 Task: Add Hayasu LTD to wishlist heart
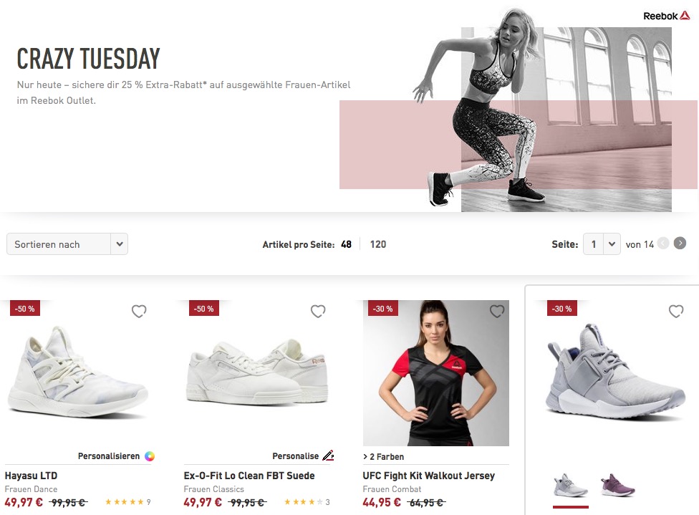point(139,311)
